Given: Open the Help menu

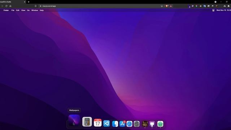Looking at the screenshot, I should tap(42, 10).
